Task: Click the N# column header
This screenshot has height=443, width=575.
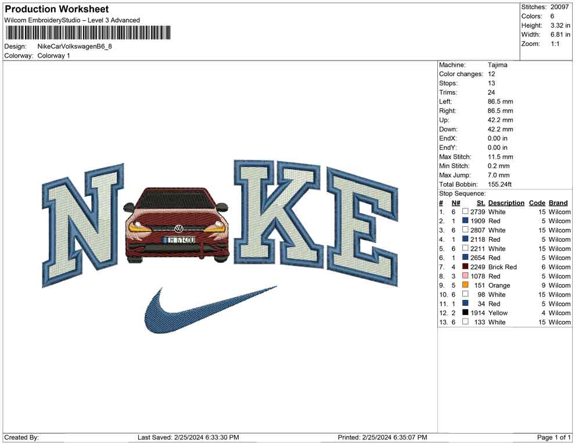Action: pos(456,202)
